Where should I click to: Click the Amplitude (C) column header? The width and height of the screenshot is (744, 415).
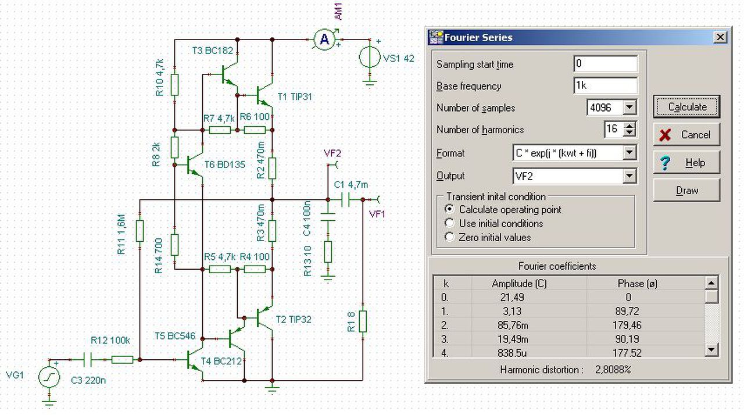coord(518,284)
